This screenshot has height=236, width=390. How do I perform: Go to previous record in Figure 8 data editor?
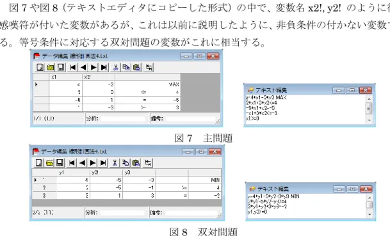click(x=83, y=162)
